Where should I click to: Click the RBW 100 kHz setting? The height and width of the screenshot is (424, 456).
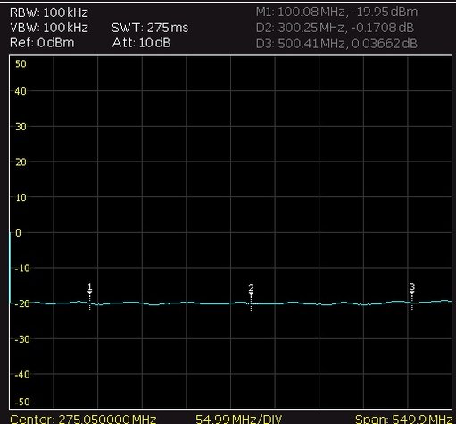click(49, 12)
